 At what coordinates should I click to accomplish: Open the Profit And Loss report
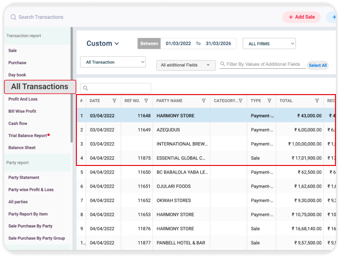pos(23,99)
